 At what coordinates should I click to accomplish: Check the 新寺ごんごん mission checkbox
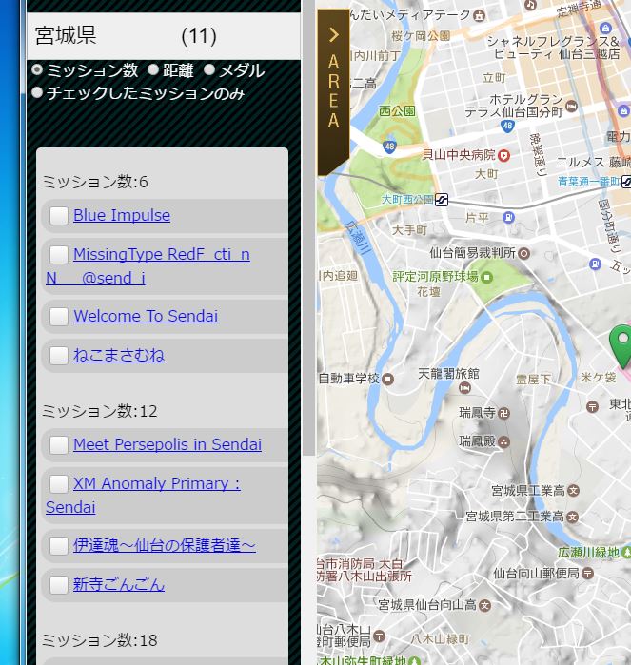point(59,585)
